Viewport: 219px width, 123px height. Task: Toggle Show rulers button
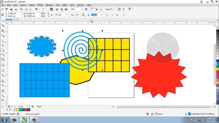tap(92, 9)
